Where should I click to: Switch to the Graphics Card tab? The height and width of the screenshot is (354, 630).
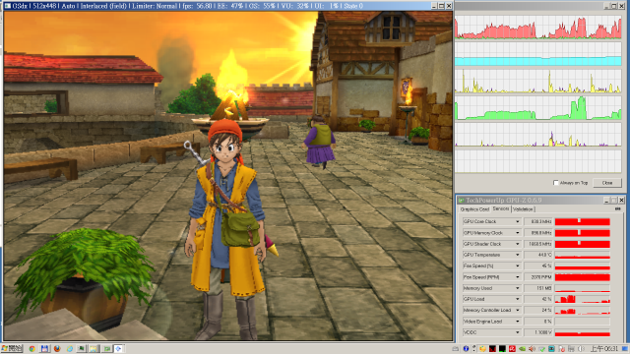pos(474,209)
